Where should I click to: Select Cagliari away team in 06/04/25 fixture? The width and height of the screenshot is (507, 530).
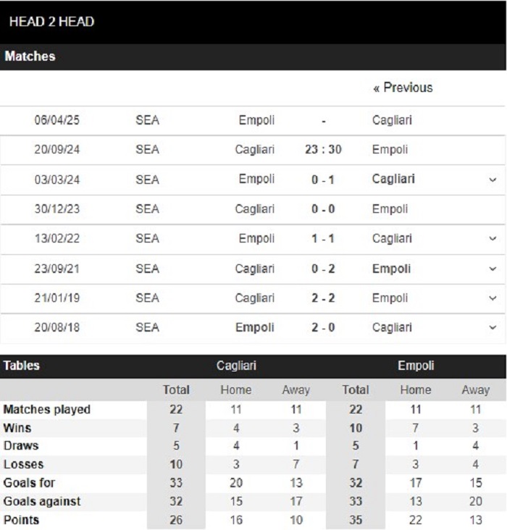coord(392,120)
